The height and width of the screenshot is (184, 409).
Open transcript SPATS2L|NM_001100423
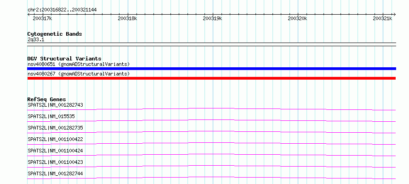[x=55, y=162]
